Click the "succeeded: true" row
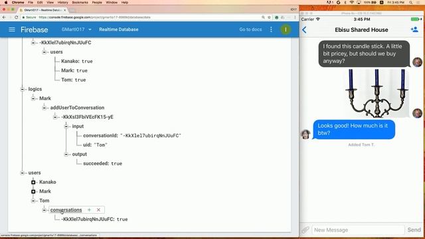The height and width of the screenshot is (239, 425). (102, 163)
